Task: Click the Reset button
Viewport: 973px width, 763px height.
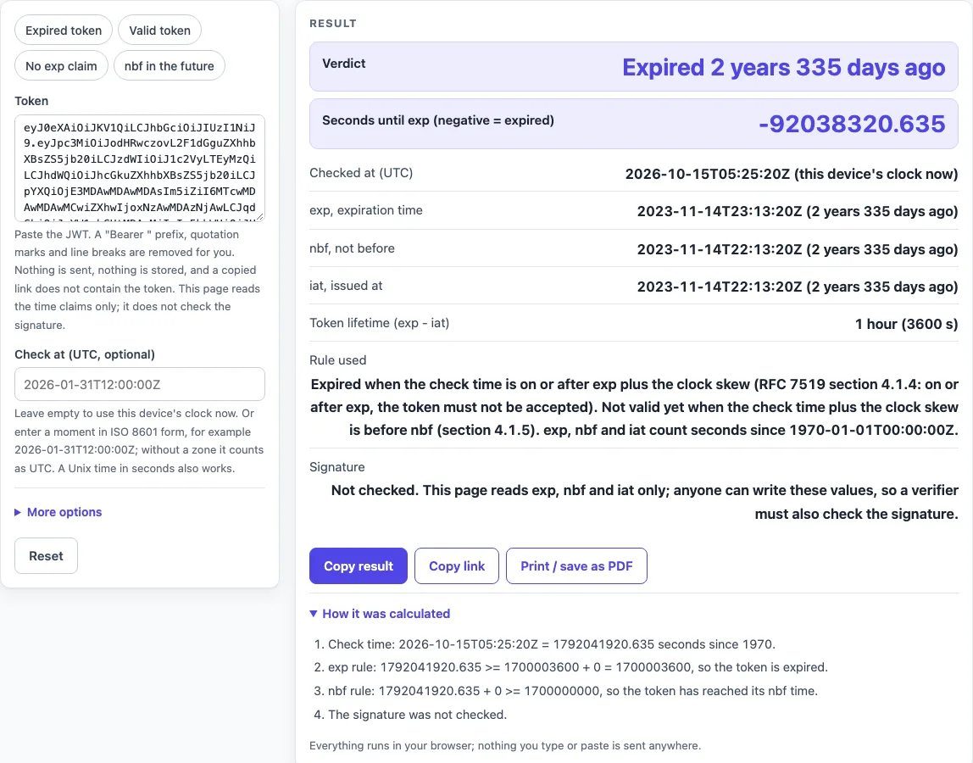Action: click(46, 555)
